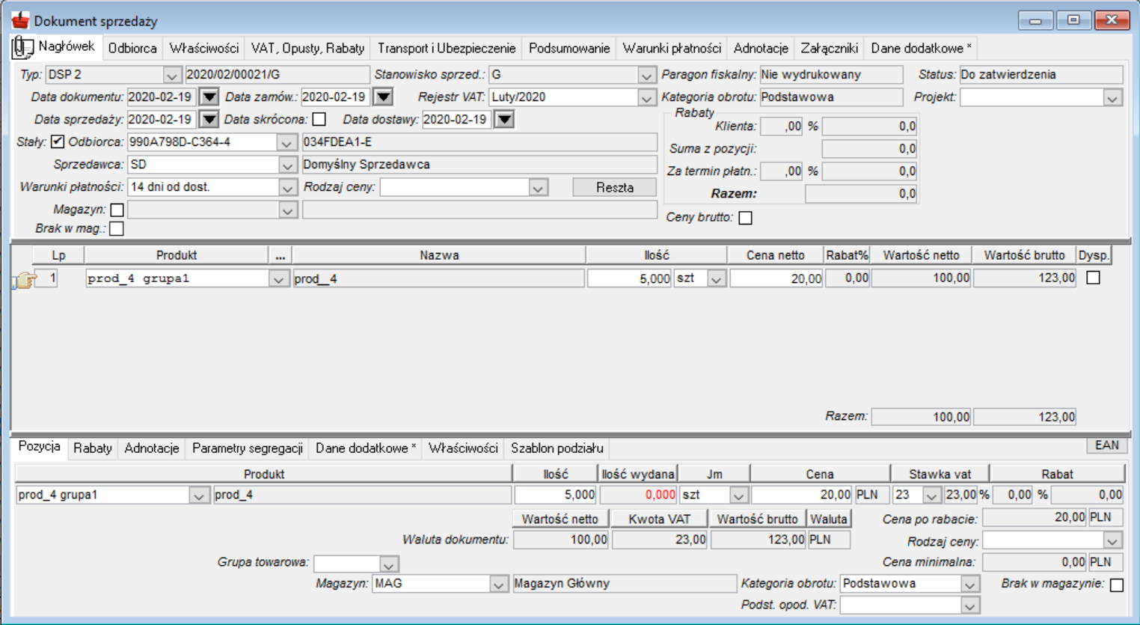Click the Wartość brutto button in position panel
This screenshot has height=625, width=1140.
(x=757, y=519)
